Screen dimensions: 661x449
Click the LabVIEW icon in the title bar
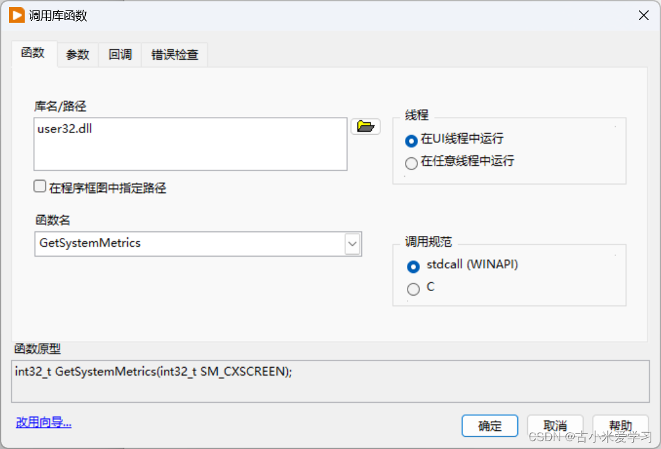point(16,15)
